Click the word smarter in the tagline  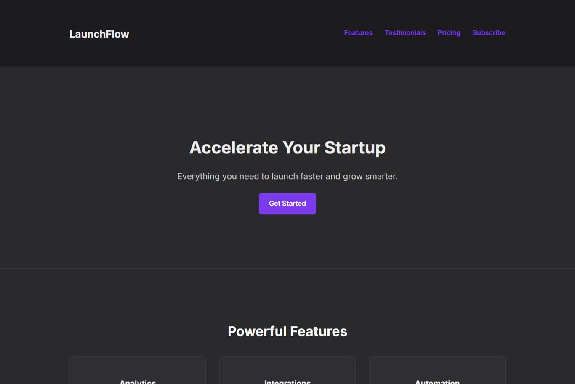pyautogui.click(x=381, y=176)
